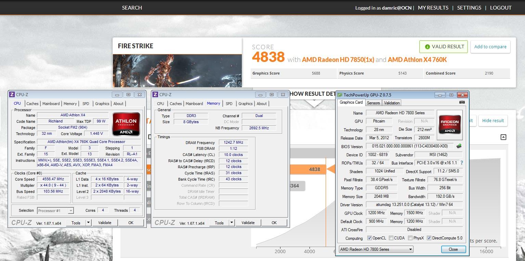The image size is (525, 261).
Task: Select Memory tab in left CPU-Z window
Action: click(70, 104)
